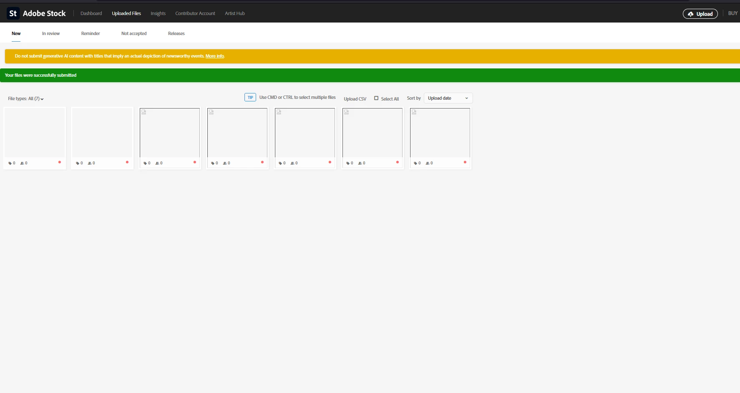Click keyword tag icon on fifth card
Screen dimensions: 740x393
(280, 163)
